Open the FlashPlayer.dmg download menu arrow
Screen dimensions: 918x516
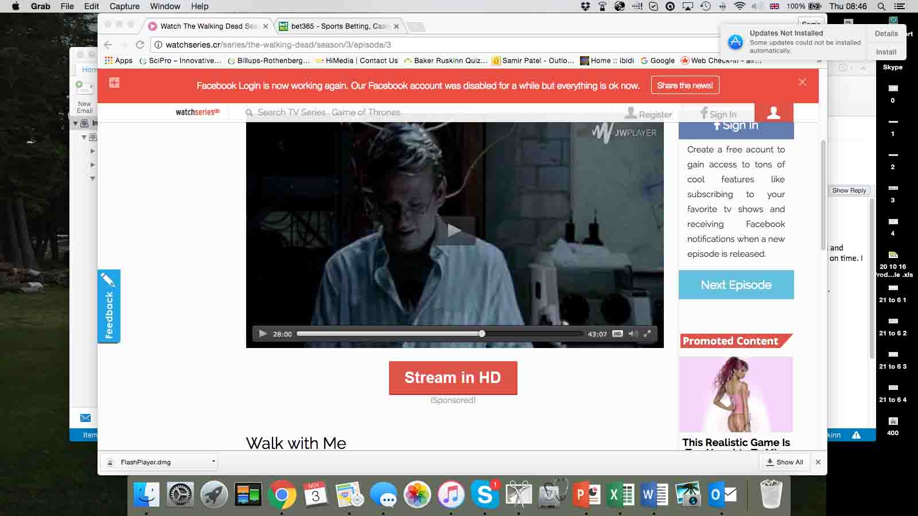213,461
